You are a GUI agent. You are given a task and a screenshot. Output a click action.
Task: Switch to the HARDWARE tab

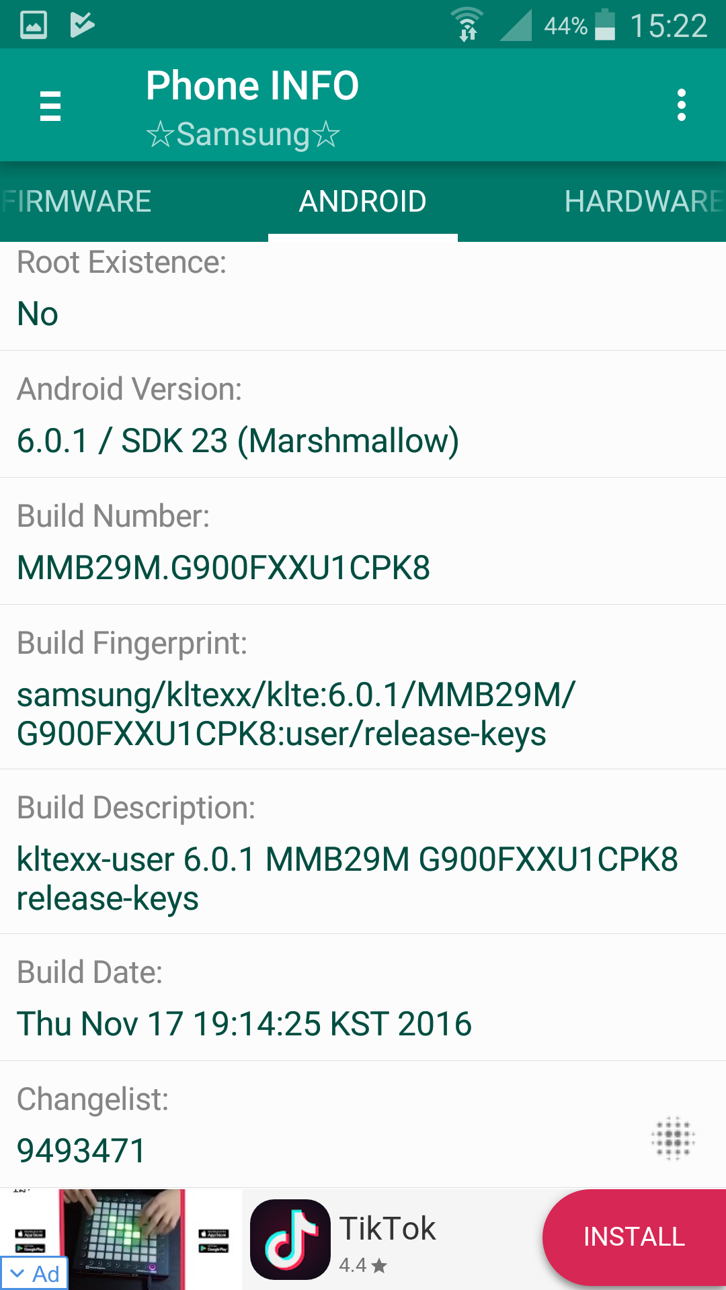(x=644, y=202)
